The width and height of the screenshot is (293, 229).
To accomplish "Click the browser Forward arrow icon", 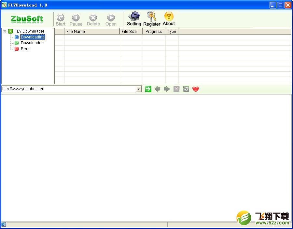I will (167, 89).
